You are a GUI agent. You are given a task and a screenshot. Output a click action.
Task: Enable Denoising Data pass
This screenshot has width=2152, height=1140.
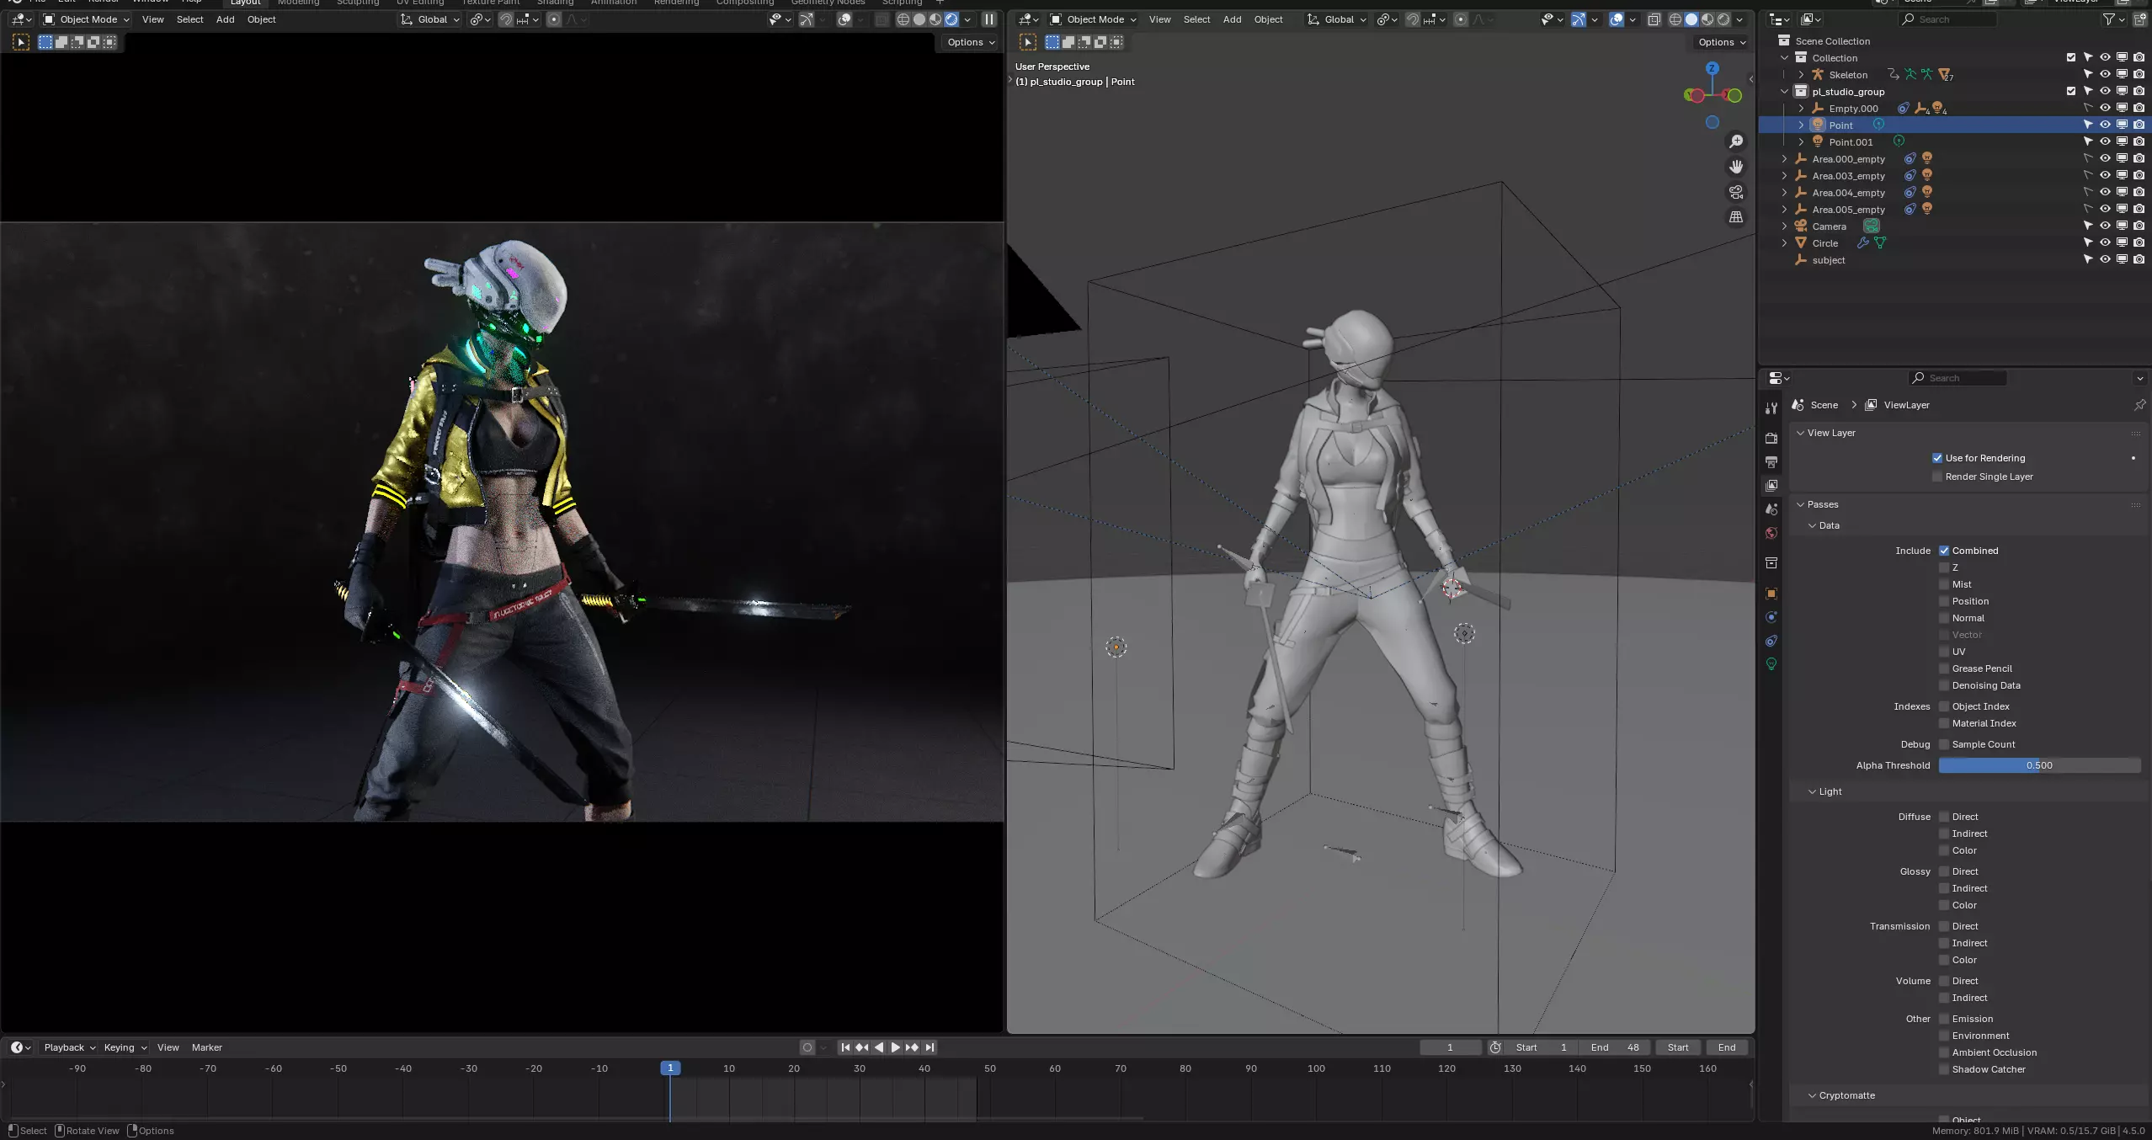pos(1944,685)
